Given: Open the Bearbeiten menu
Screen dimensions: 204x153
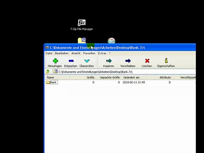Looking at the screenshot, I should click(62, 53).
